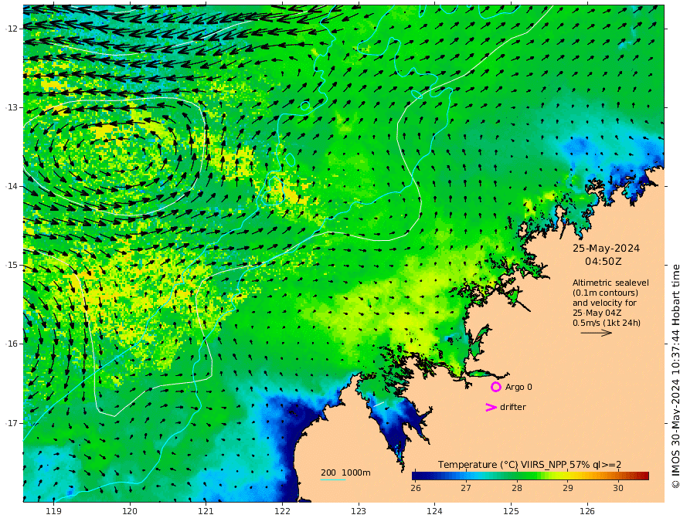Click the -16 latitude axis label
The height and width of the screenshot is (525, 680).
pos(12,344)
